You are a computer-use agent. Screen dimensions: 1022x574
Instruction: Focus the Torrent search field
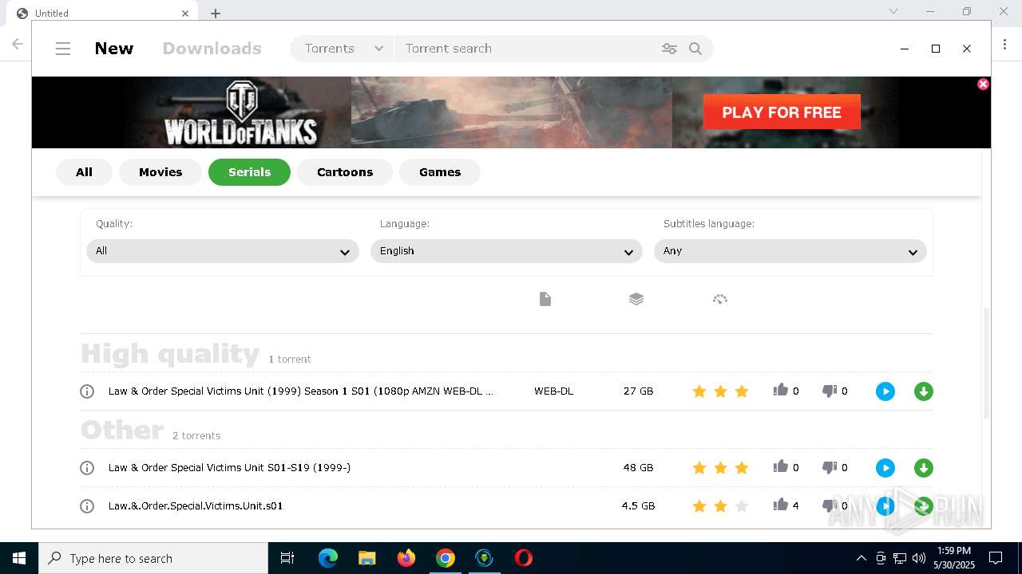(527, 49)
